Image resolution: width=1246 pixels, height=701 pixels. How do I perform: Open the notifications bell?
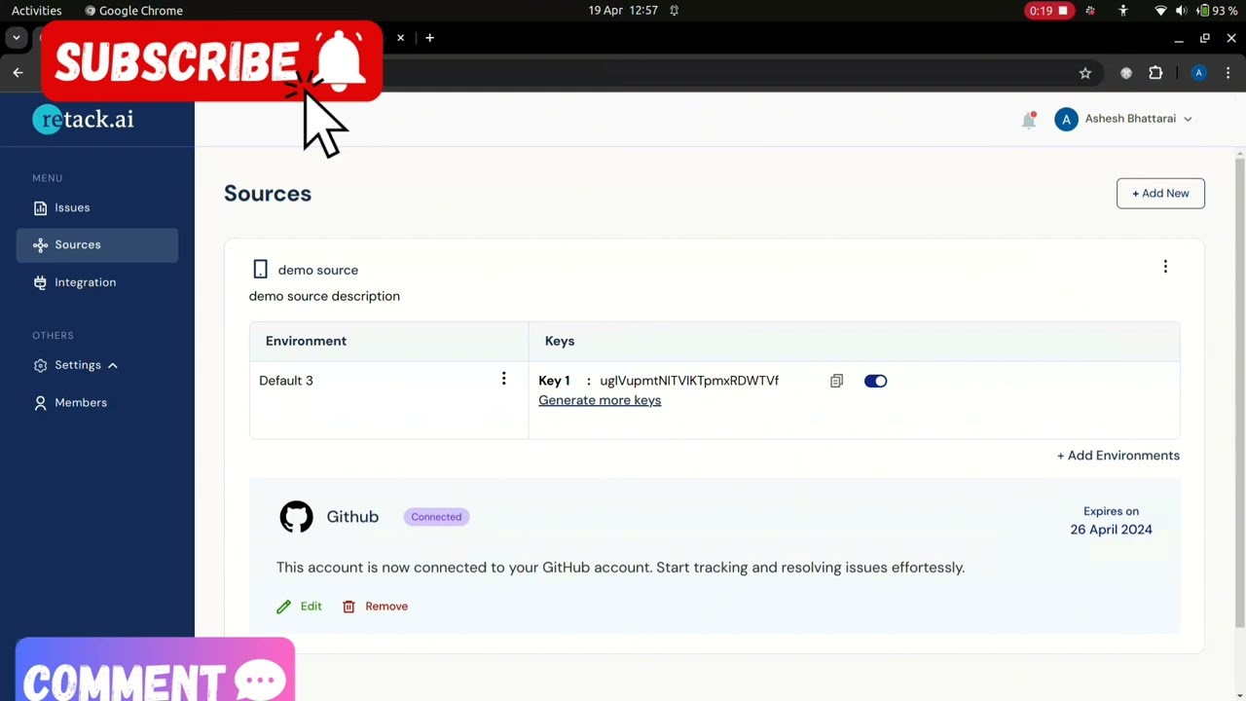[1029, 120]
